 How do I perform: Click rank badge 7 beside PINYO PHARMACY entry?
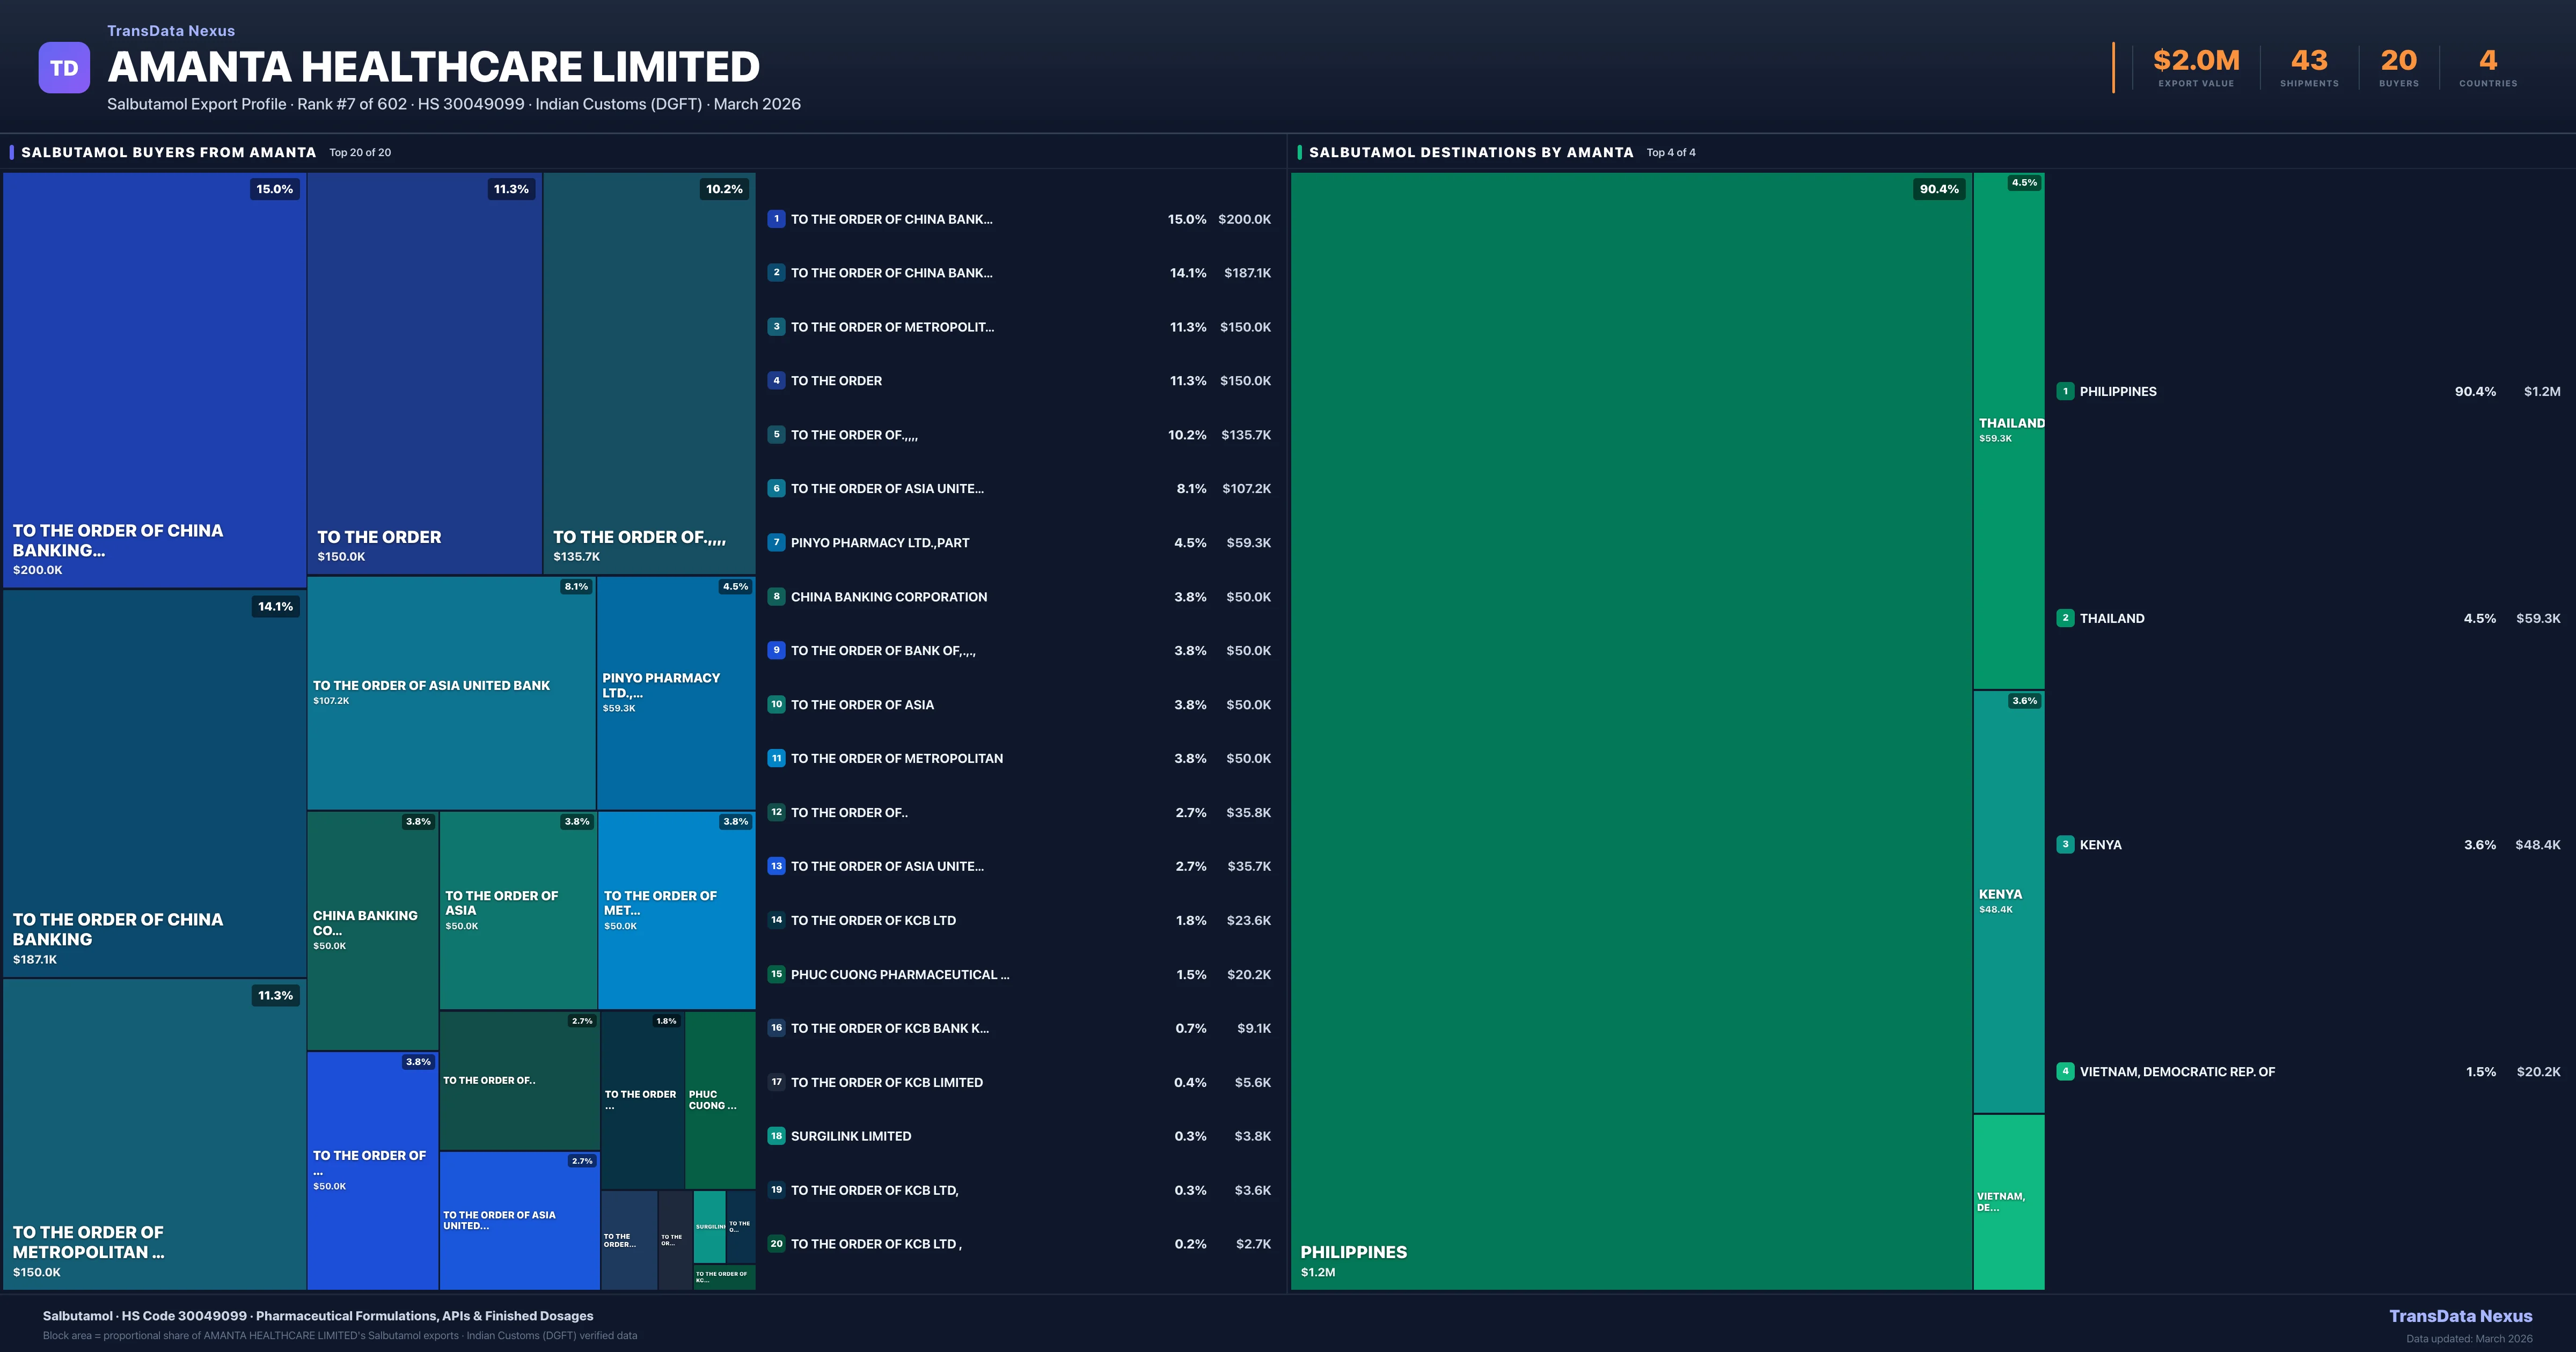[x=776, y=542]
